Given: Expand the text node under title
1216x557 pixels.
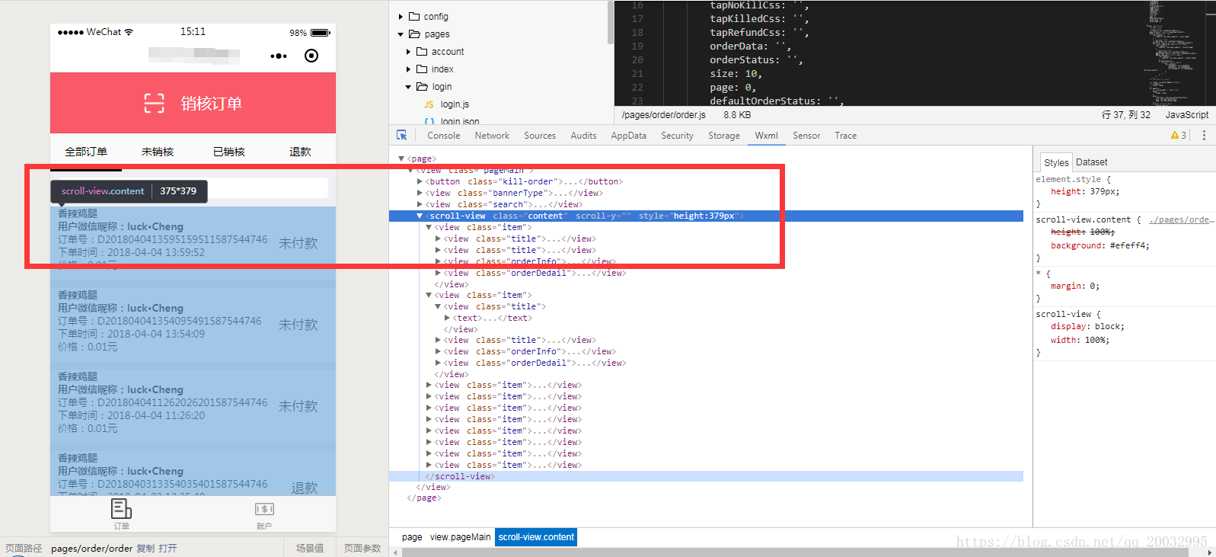Looking at the screenshot, I should coord(447,318).
